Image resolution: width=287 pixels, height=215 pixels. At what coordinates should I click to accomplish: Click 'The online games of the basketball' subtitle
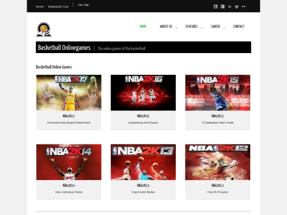122,48
